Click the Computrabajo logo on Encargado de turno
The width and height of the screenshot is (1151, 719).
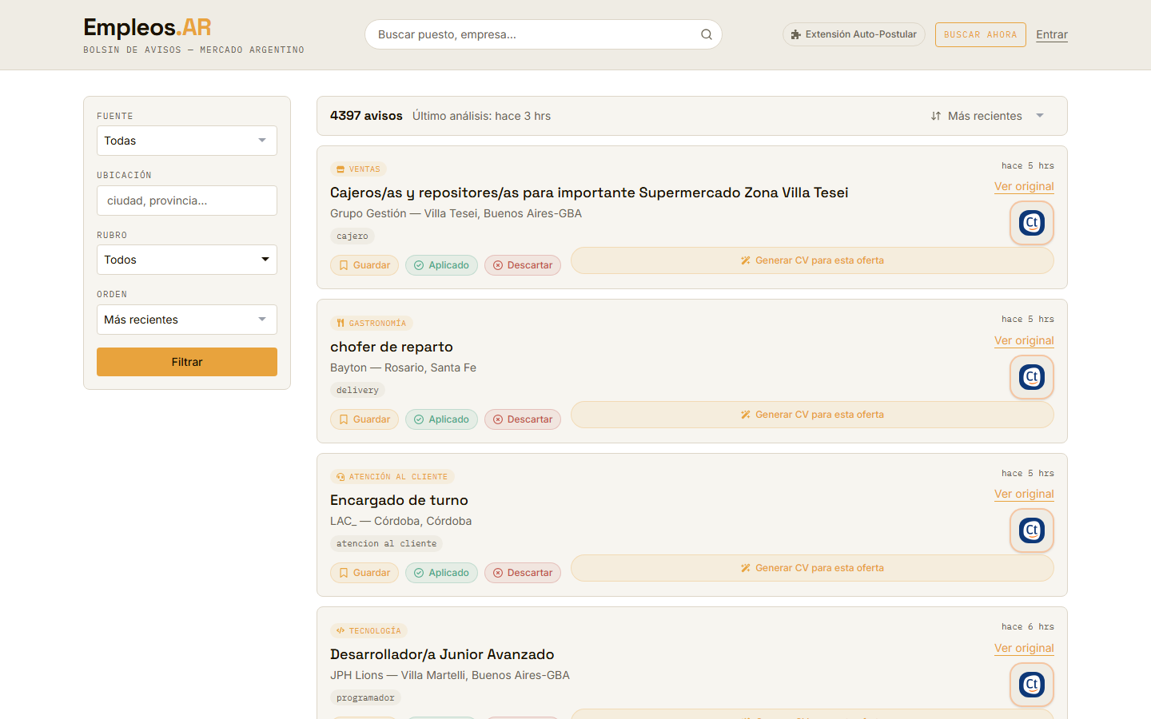click(1032, 530)
